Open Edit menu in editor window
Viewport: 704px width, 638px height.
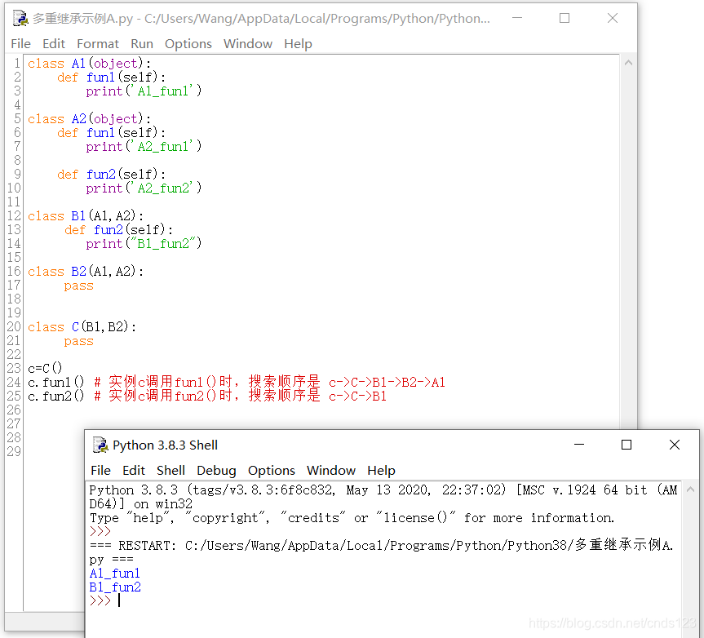click(x=54, y=43)
